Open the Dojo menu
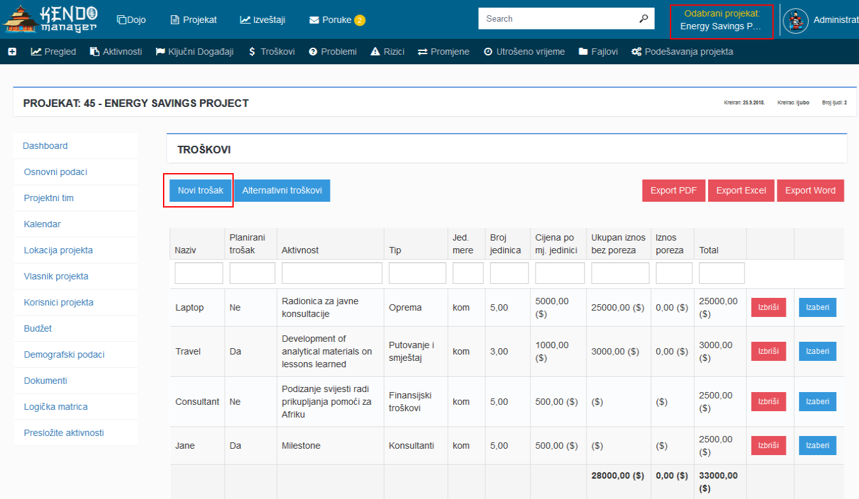 (131, 20)
